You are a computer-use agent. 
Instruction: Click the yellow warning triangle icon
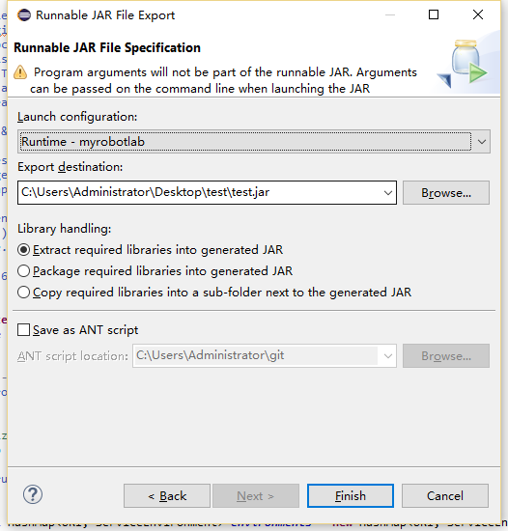pos(20,72)
